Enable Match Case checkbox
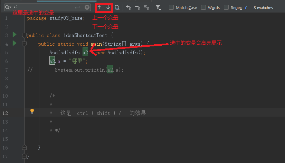 click(171, 8)
